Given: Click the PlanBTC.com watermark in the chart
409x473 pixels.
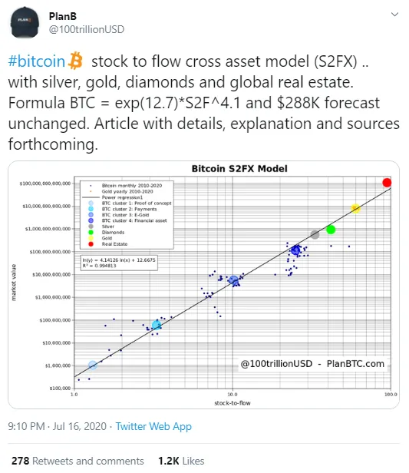Looking at the screenshot, I should click(x=355, y=364).
